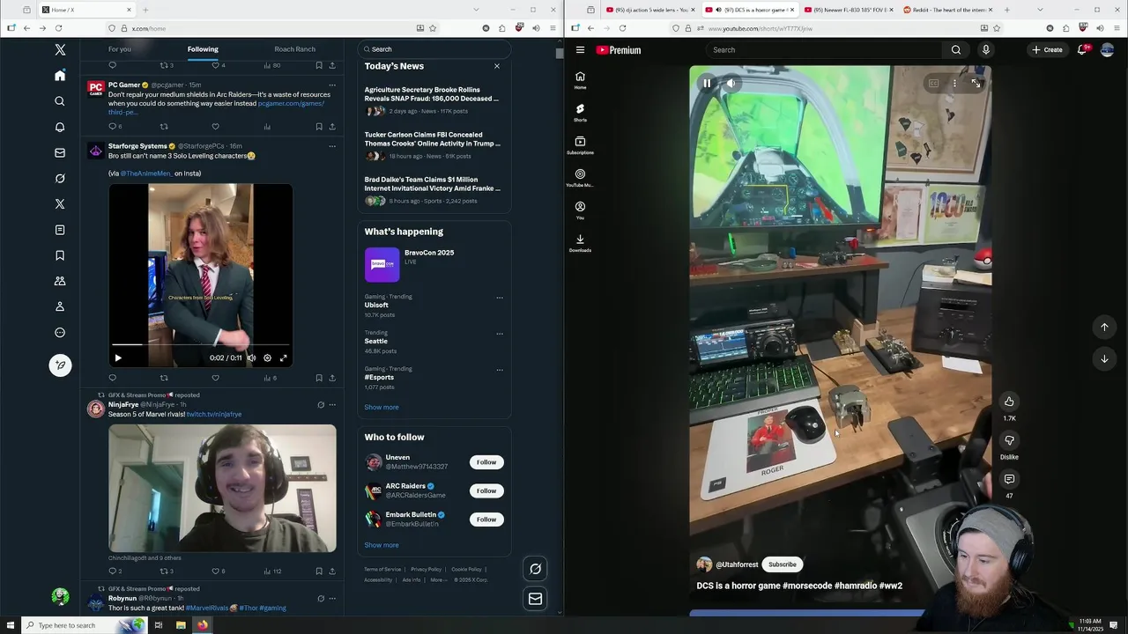Screen dimensions: 1128x634
Task: Open the Lists icon in X sidebar
Action: (60, 230)
